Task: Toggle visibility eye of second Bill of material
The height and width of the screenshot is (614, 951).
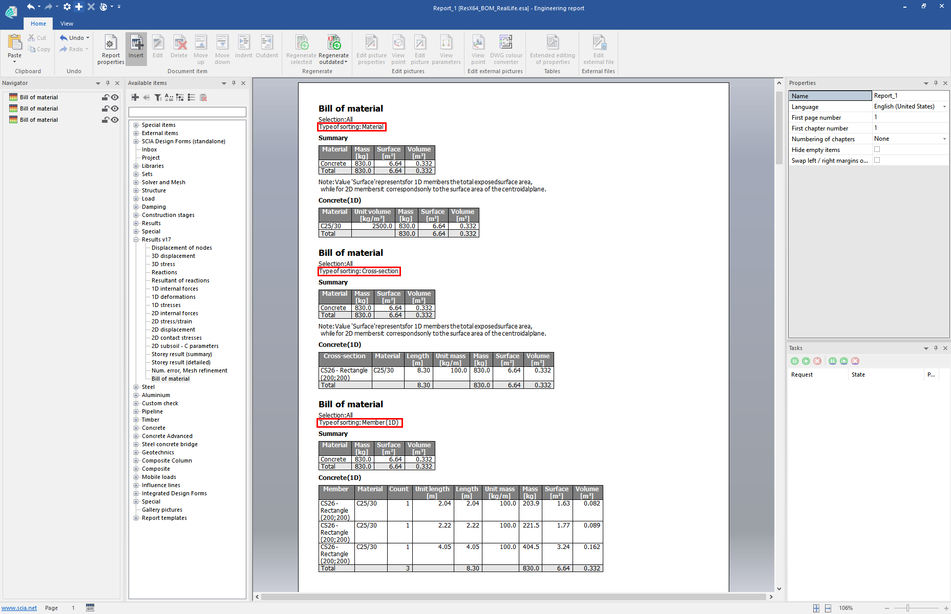Action: (x=115, y=108)
